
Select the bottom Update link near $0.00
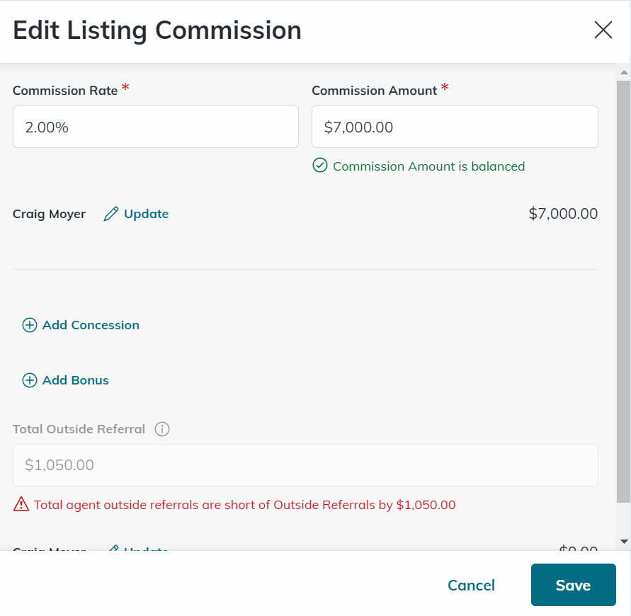pyautogui.click(x=144, y=552)
